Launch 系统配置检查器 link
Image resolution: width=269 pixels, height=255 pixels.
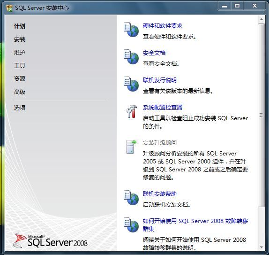click(x=163, y=107)
